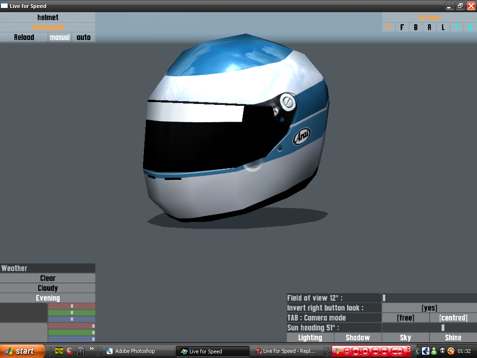477x358 pixels.
Task: Open the Shine tab
Action: (x=453, y=337)
